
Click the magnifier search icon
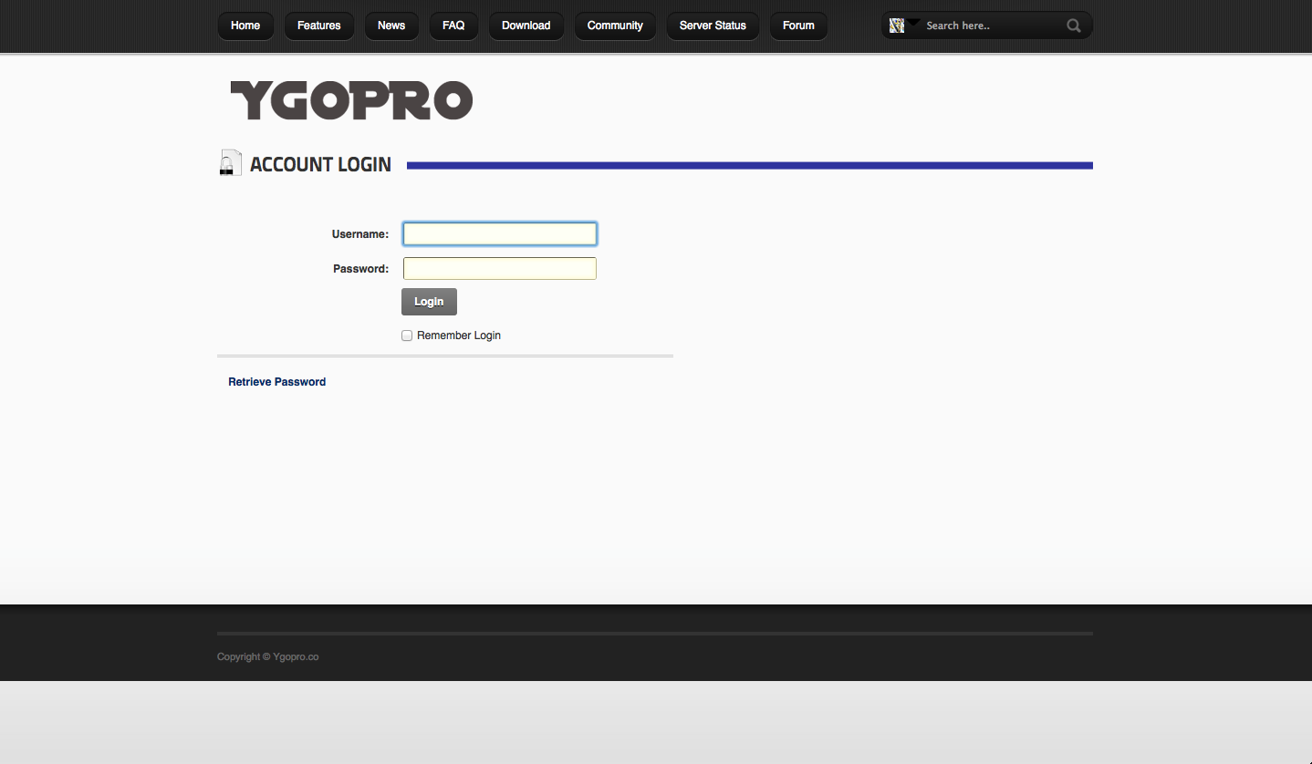pos(1074,26)
